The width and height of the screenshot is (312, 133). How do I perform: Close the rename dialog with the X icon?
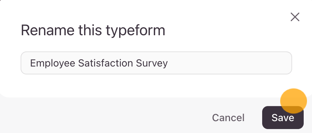tap(295, 17)
